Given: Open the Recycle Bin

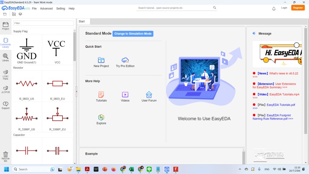Looking at the screenshot, I should click(5, 156).
